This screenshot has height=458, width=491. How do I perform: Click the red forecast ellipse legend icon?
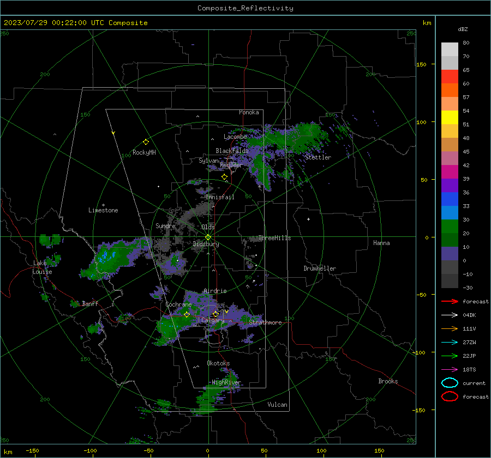[450, 396]
